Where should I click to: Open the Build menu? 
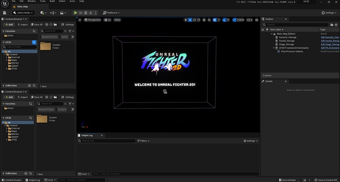click(52, 1)
